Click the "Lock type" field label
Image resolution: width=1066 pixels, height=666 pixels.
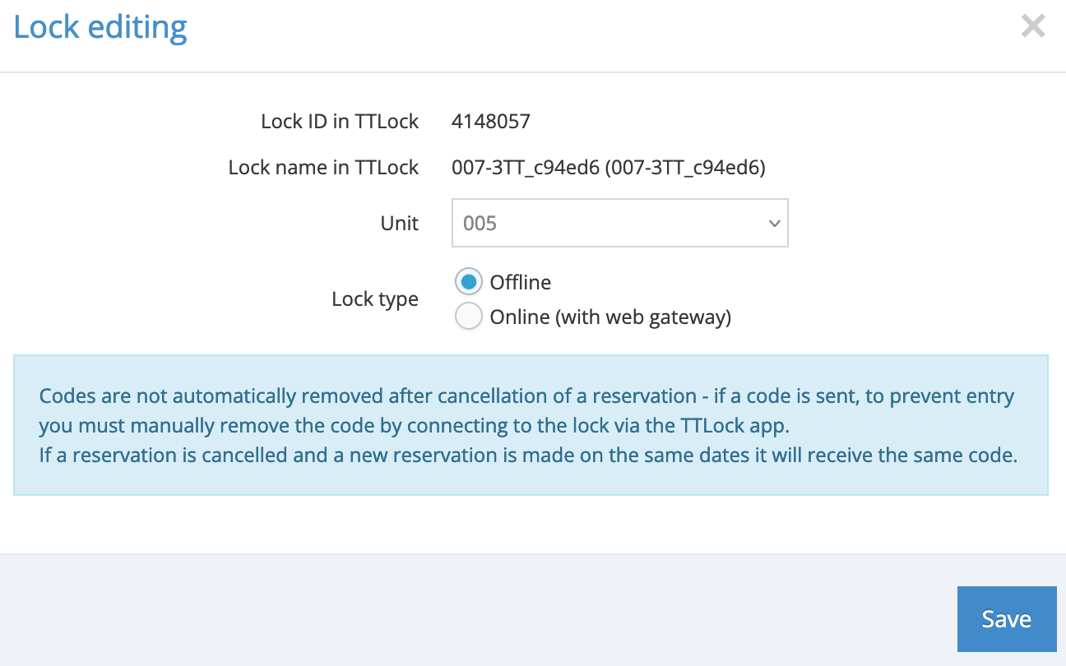coord(375,299)
